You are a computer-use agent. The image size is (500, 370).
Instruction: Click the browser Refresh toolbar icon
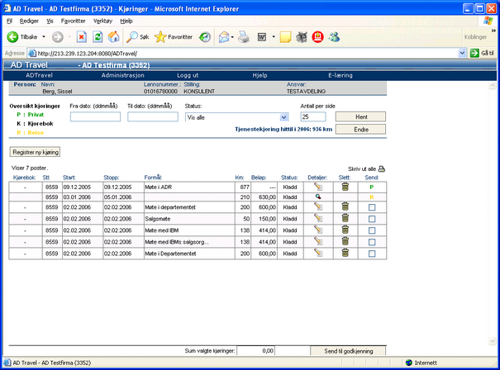(x=98, y=37)
